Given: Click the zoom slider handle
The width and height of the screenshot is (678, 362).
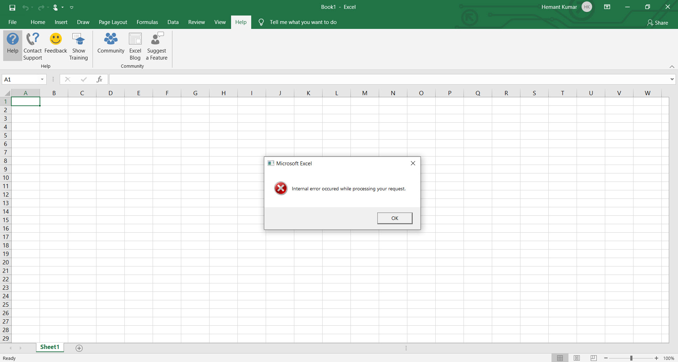Looking at the screenshot, I should coord(631,358).
